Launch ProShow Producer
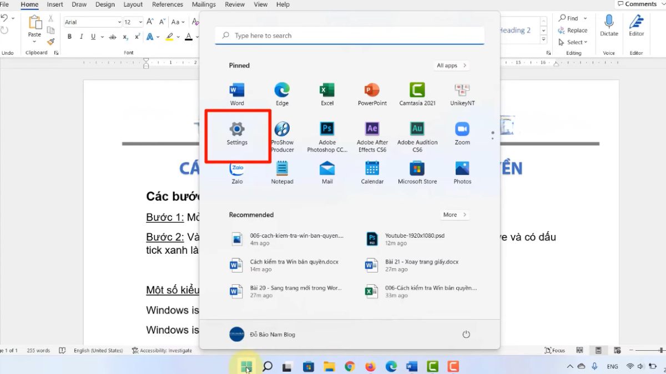The height and width of the screenshot is (374, 666). coord(282,137)
